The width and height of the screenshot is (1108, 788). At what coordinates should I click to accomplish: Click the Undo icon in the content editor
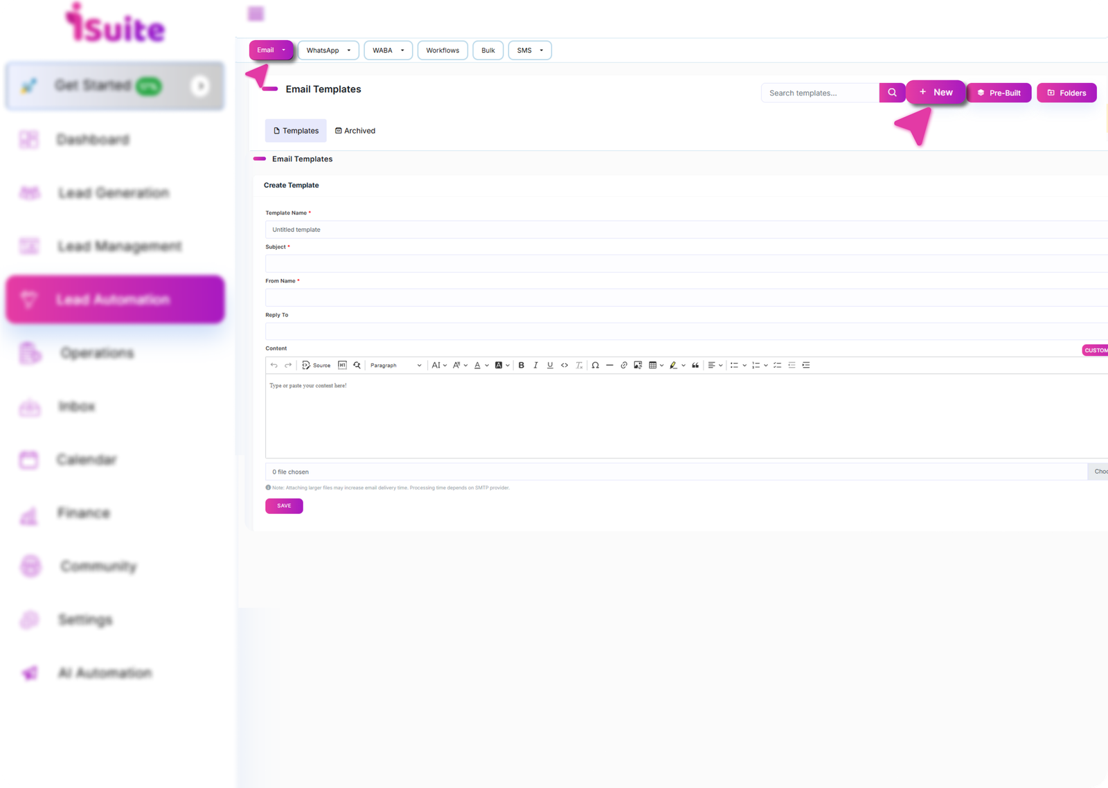pos(274,365)
